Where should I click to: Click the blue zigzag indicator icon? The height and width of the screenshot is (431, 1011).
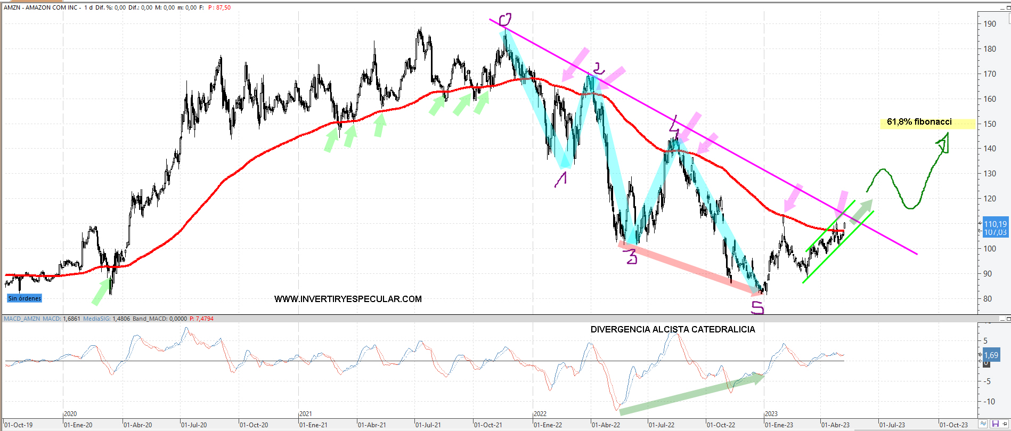click(x=983, y=424)
